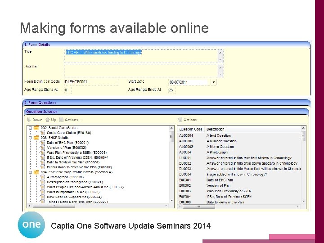Collapse the 002. Social Care Status folder
The image size is (324, 243).
[31, 128]
